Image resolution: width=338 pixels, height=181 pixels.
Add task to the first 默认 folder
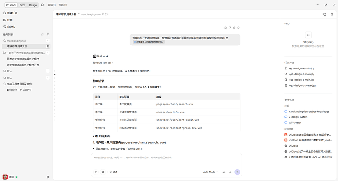click(48, 71)
